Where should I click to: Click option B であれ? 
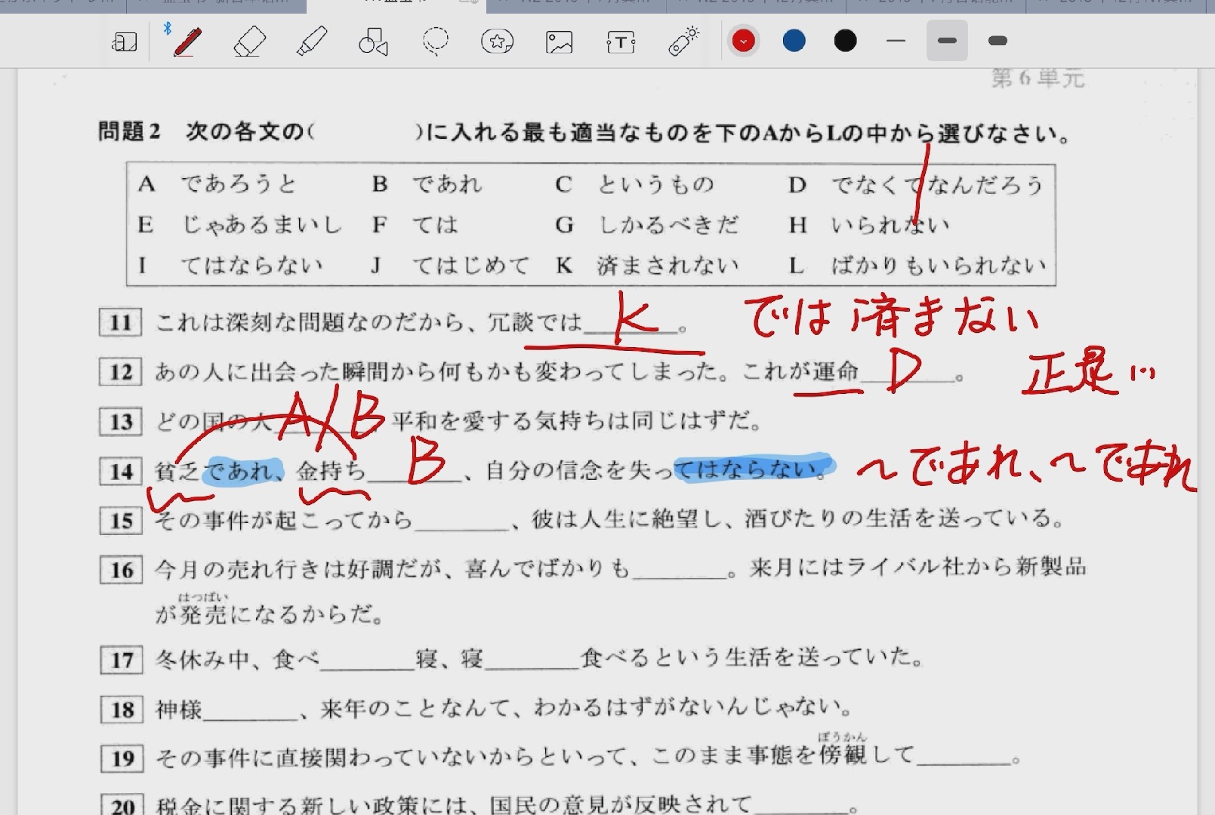[427, 184]
